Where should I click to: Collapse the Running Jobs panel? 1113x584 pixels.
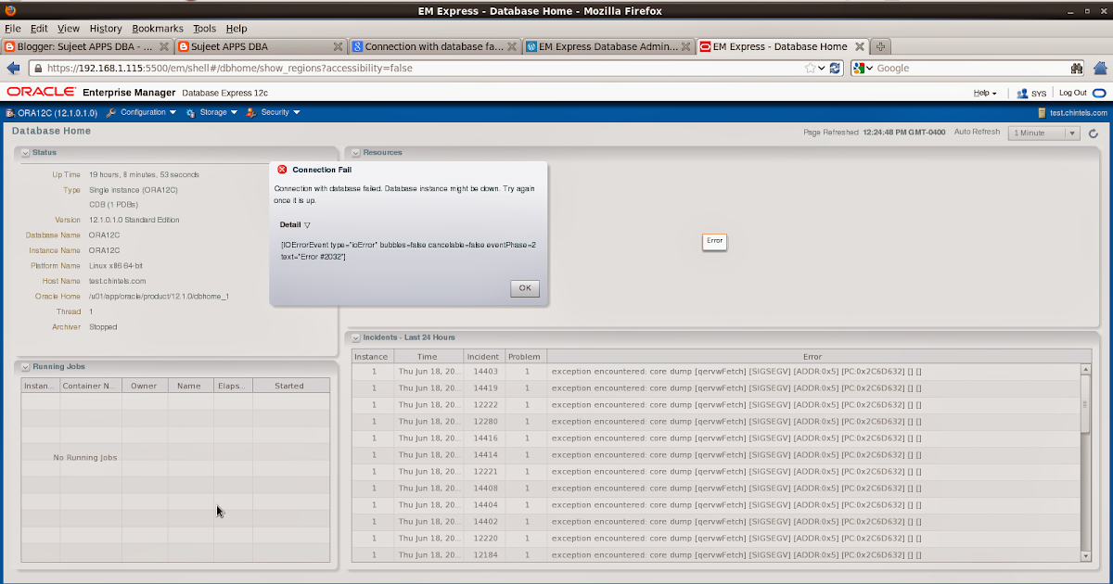click(x=25, y=366)
